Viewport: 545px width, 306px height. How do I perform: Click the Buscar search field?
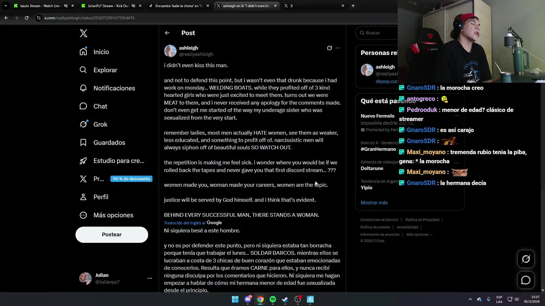[x=377, y=33]
